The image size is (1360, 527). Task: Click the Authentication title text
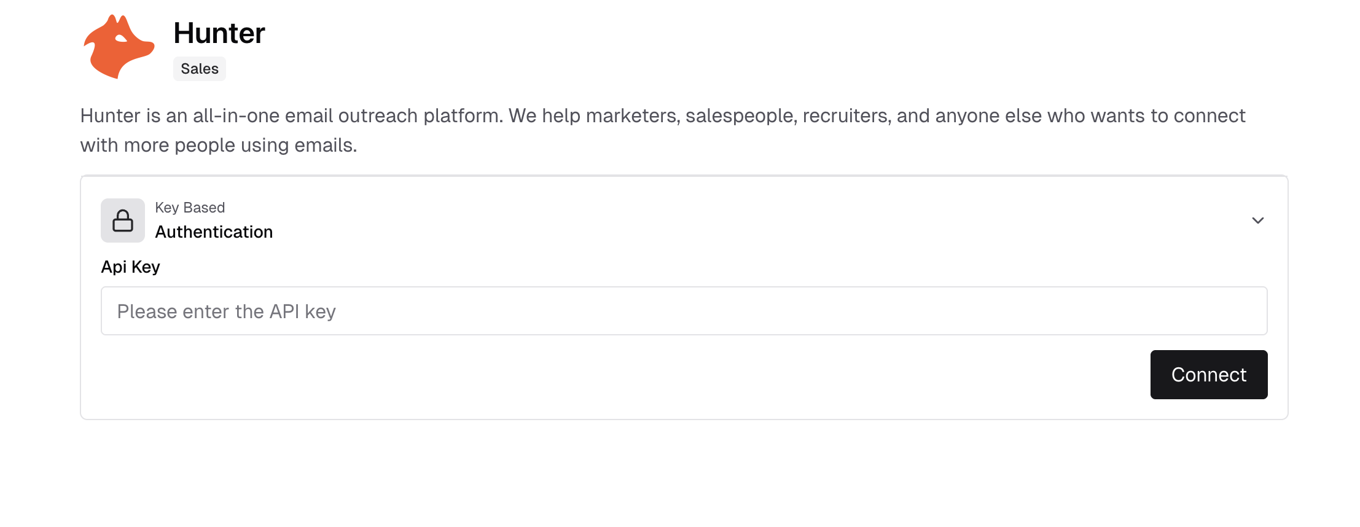click(214, 232)
